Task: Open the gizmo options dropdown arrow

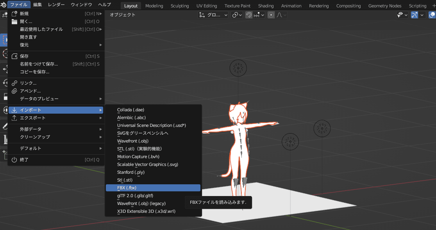Action: click(422, 15)
